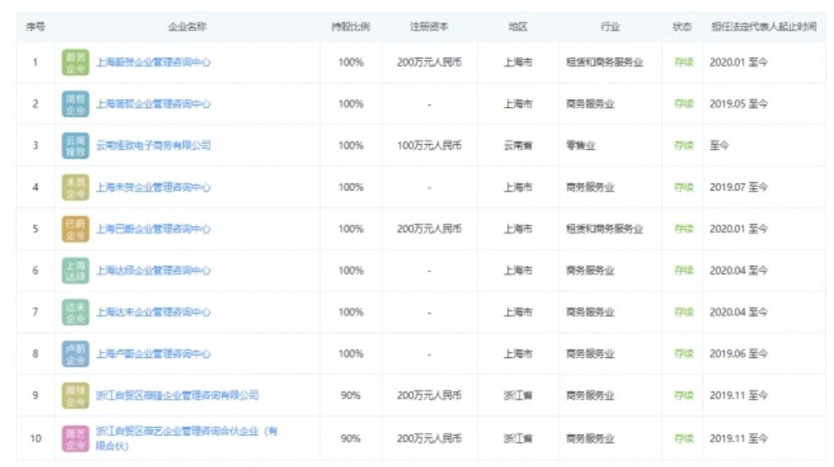Click the olive 未贺企业 logo badge in row 4
Screen dimensions: 834x467
click(x=75, y=187)
